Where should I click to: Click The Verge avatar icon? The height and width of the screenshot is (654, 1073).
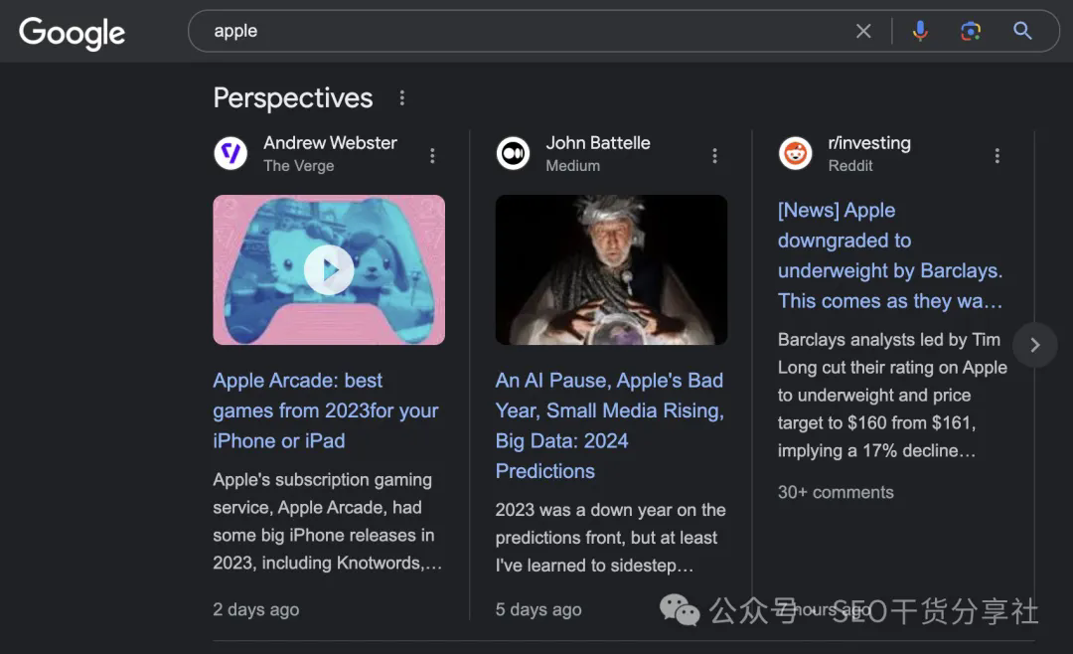point(230,153)
